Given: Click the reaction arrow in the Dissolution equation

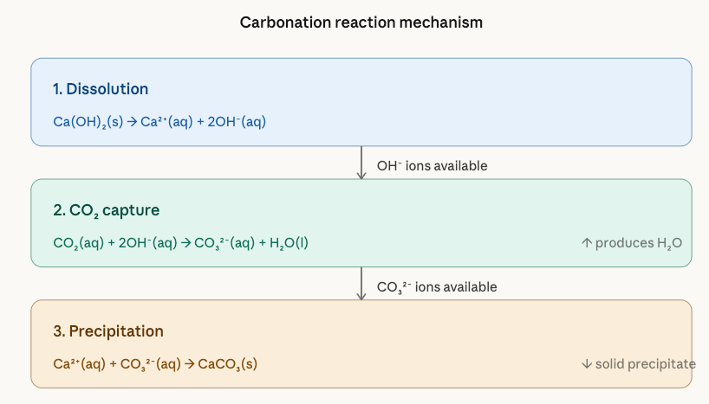Looking at the screenshot, I should click(133, 122).
